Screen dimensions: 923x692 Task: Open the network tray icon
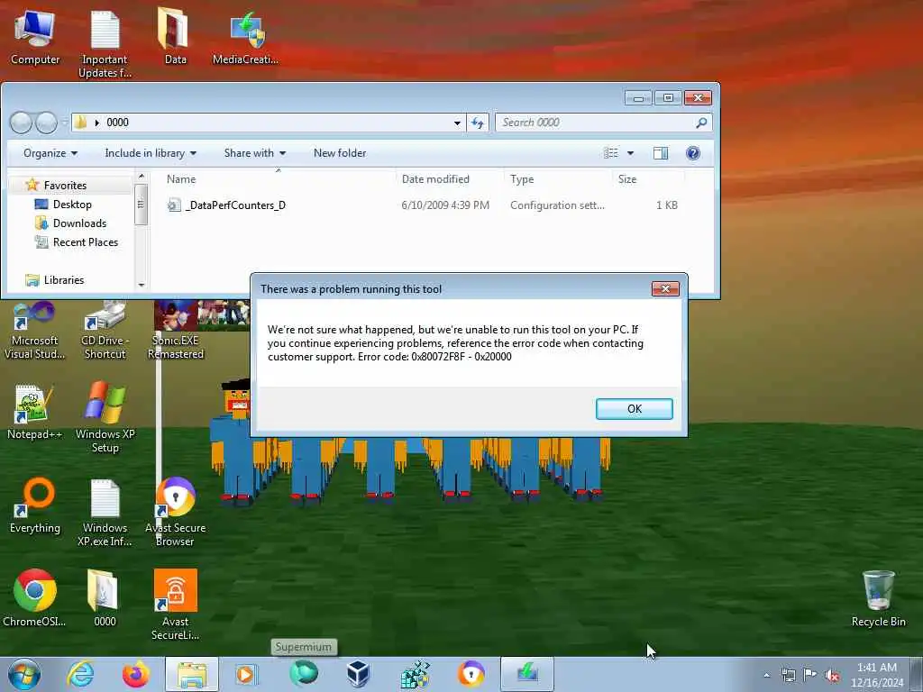(788, 675)
